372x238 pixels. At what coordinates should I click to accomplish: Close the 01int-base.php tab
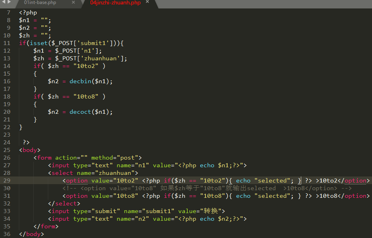click(x=73, y=2)
